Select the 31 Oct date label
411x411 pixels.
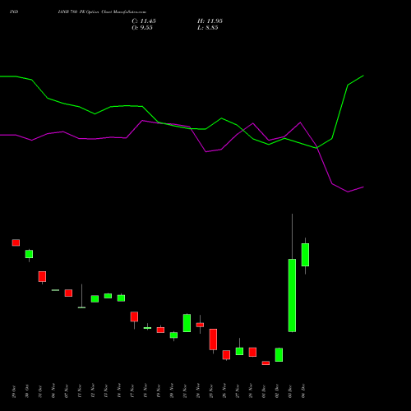[x=40, y=391]
